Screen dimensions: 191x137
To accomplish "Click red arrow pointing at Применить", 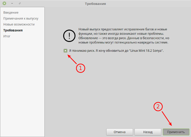I will pyautogui.click(x=167, y=118).
